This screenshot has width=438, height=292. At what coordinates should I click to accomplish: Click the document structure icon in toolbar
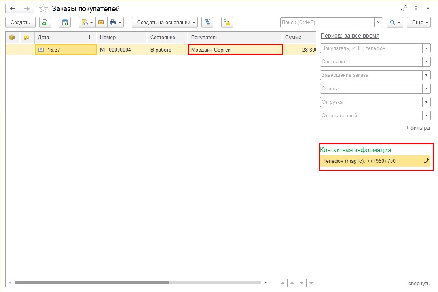click(207, 23)
